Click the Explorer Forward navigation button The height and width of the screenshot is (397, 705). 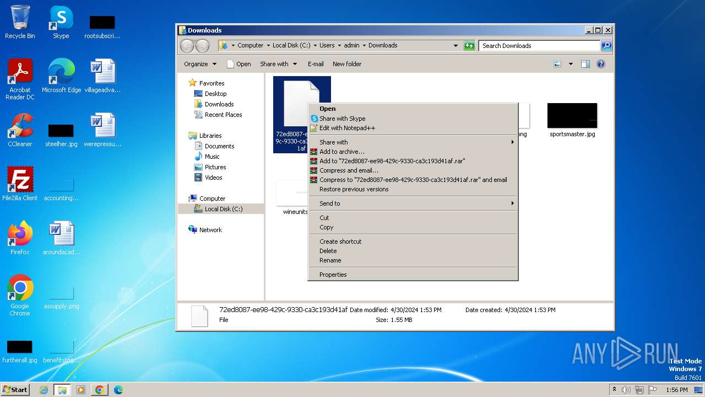click(202, 46)
